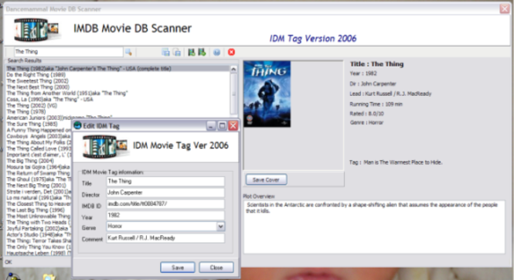Screen dimensions: 514x280
Task: Select 'The Thing with Two Heads' result
Action: coord(39,222)
